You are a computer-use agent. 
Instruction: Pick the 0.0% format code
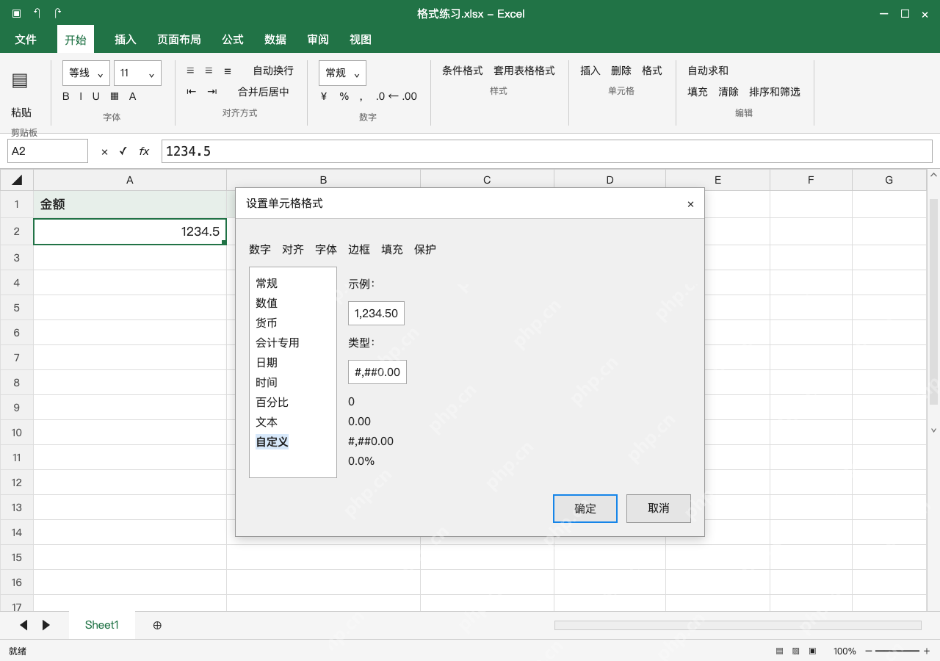coord(361,461)
